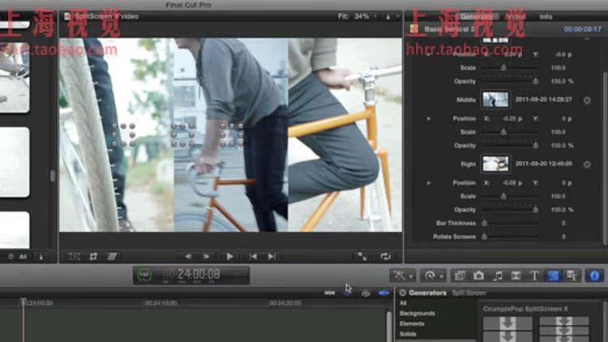608x342 pixels.
Task: Open the Music and Sound browser
Action: click(498, 276)
